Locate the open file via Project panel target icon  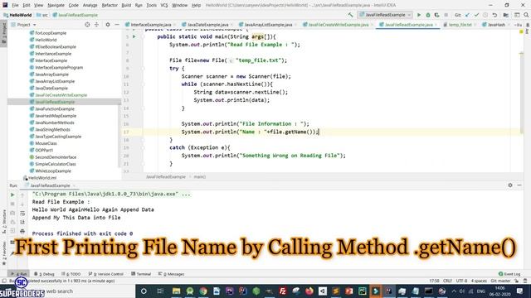point(87,25)
